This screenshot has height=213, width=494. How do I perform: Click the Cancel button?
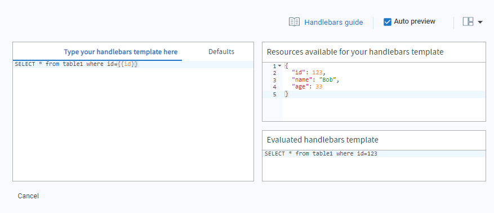point(28,196)
